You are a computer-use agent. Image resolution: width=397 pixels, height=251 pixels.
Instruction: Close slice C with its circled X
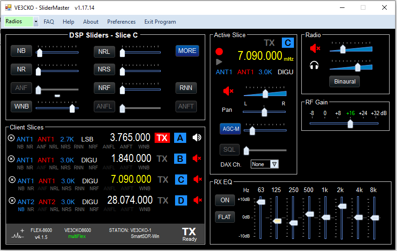[12, 180]
